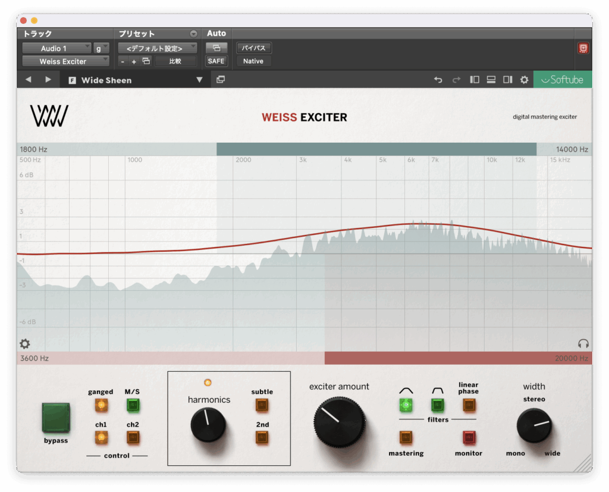The image size is (609, 492).
Task: Toggle the green bypass button
Action: (56, 418)
